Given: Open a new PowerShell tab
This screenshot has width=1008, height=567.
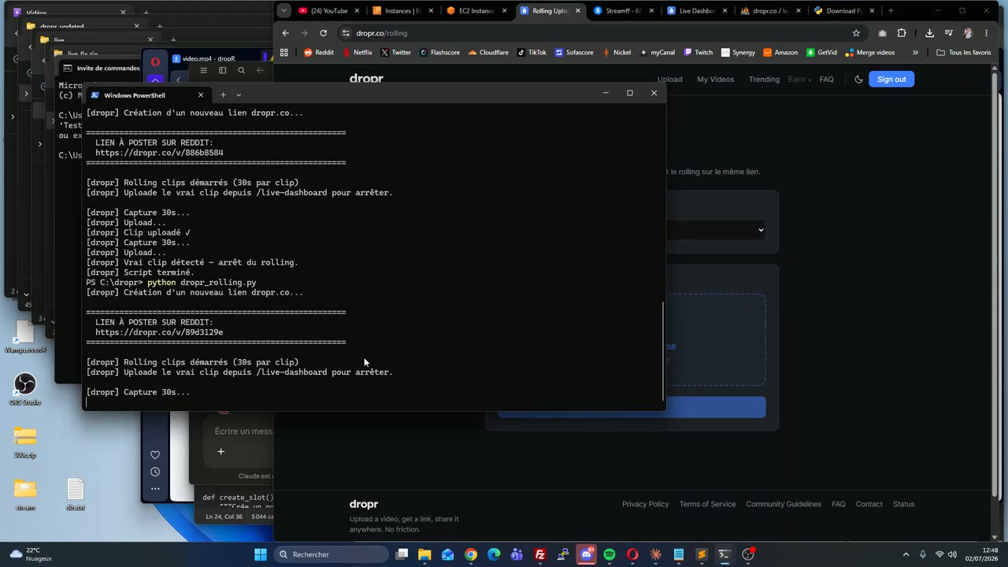Looking at the screenshot, I should (x=223, y=95).
